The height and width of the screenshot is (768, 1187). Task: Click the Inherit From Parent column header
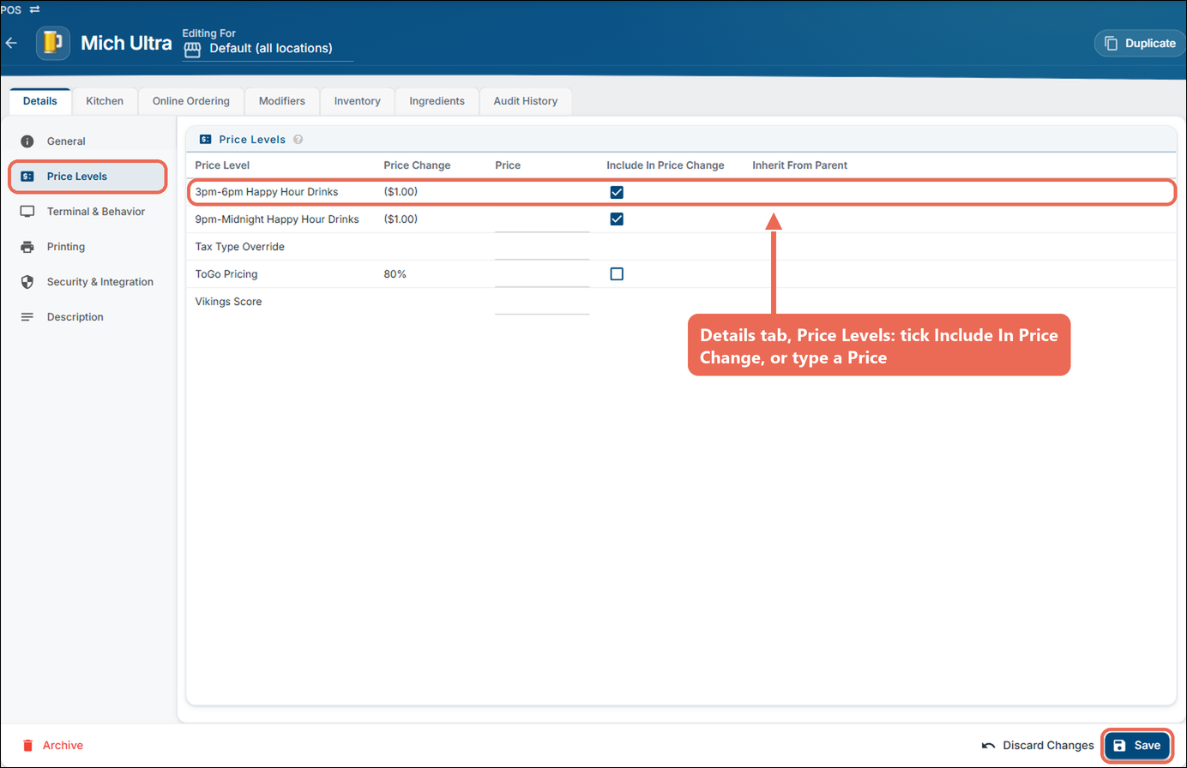click(x=799, y=165)
